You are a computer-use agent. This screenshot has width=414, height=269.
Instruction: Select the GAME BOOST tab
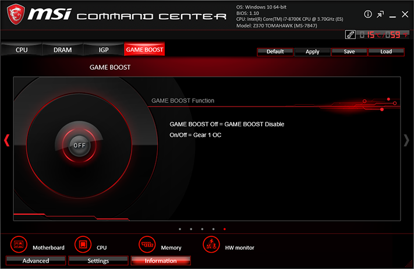coord(144,49)
